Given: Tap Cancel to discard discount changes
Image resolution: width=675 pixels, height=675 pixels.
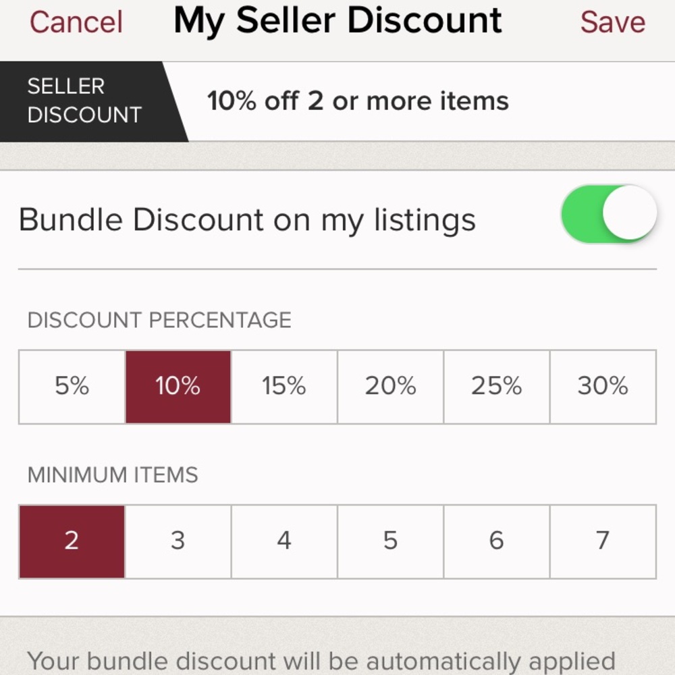Looking at the screenshot, I should click(x=76, y=22).
